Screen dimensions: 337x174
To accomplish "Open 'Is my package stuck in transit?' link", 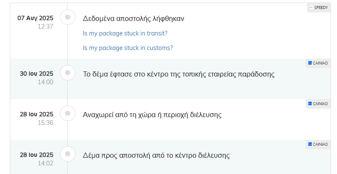I will pos(125,33).
